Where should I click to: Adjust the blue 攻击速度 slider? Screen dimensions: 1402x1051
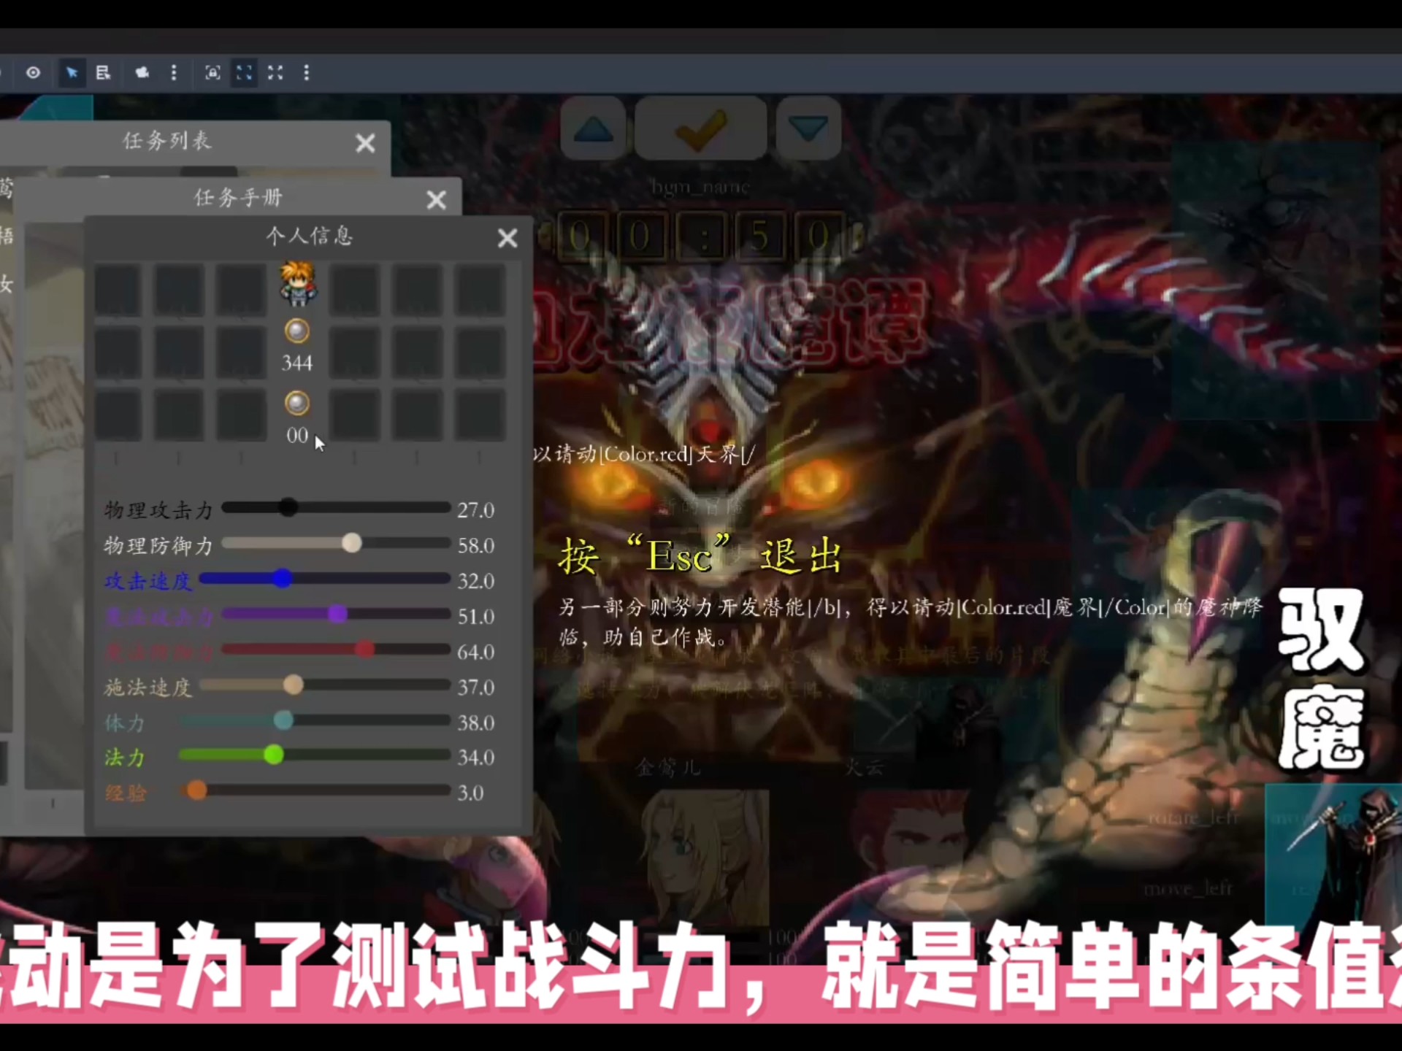[325, 579]
